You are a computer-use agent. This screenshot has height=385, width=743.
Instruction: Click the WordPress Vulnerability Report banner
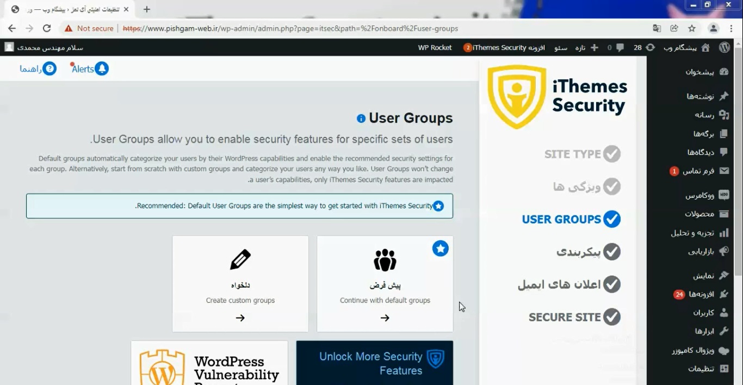209,363
